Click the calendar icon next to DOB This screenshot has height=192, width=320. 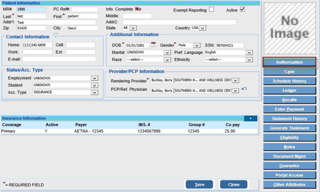[x=153, y=45]
